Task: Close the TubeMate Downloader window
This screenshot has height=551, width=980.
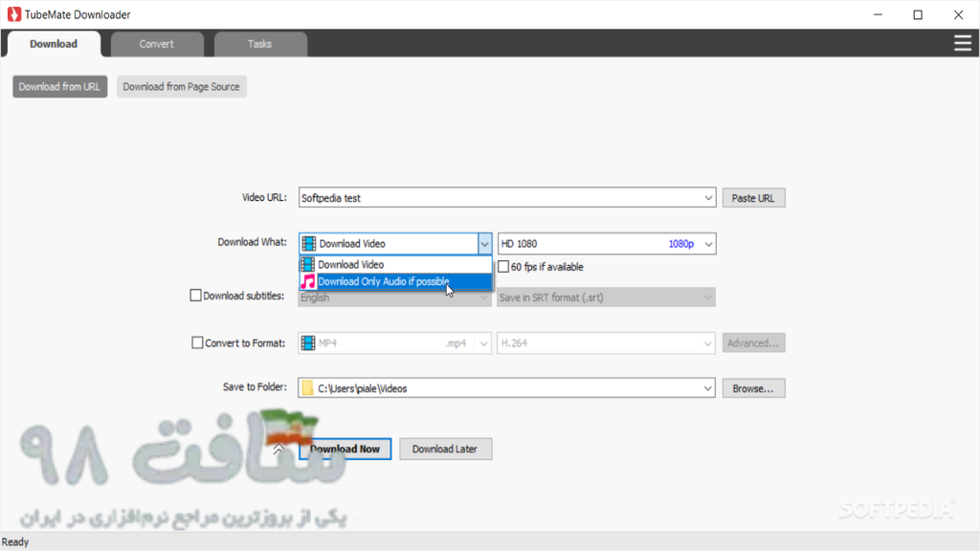Action: point(958,14)
